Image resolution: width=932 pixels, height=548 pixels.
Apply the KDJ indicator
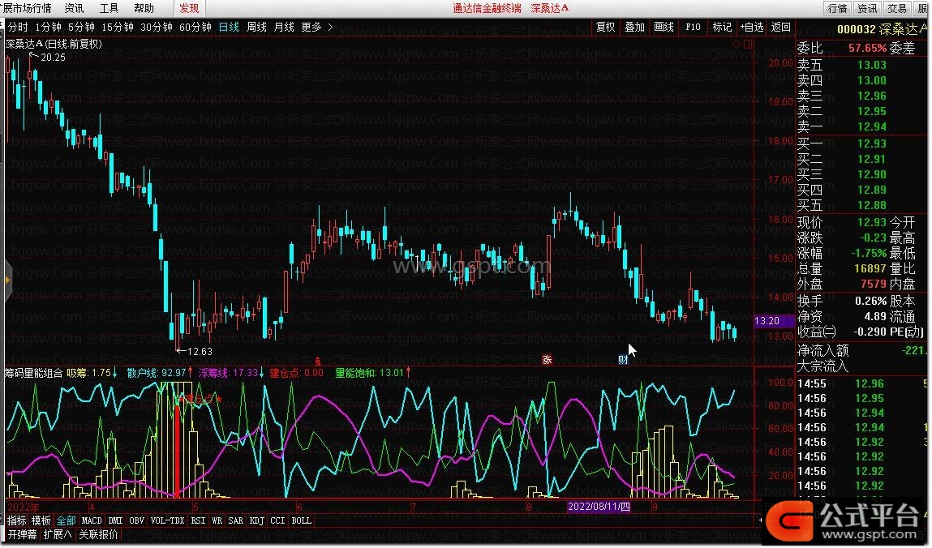click(257, 520)
